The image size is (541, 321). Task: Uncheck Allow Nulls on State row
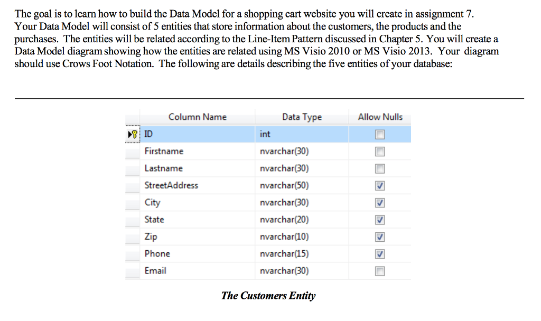380,220
